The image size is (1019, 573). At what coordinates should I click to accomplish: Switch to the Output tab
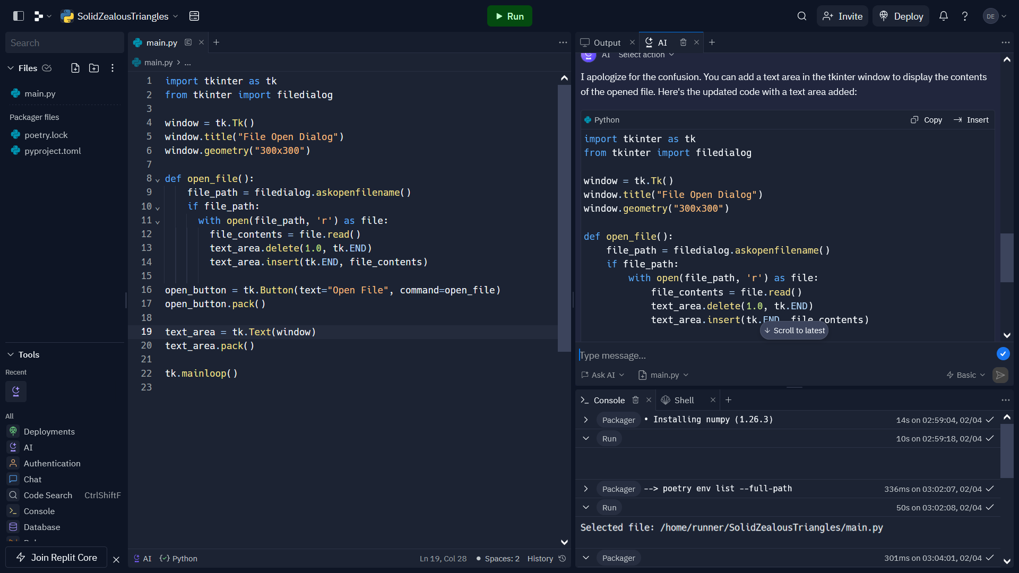pyautogui.click(x=607, y=42)
